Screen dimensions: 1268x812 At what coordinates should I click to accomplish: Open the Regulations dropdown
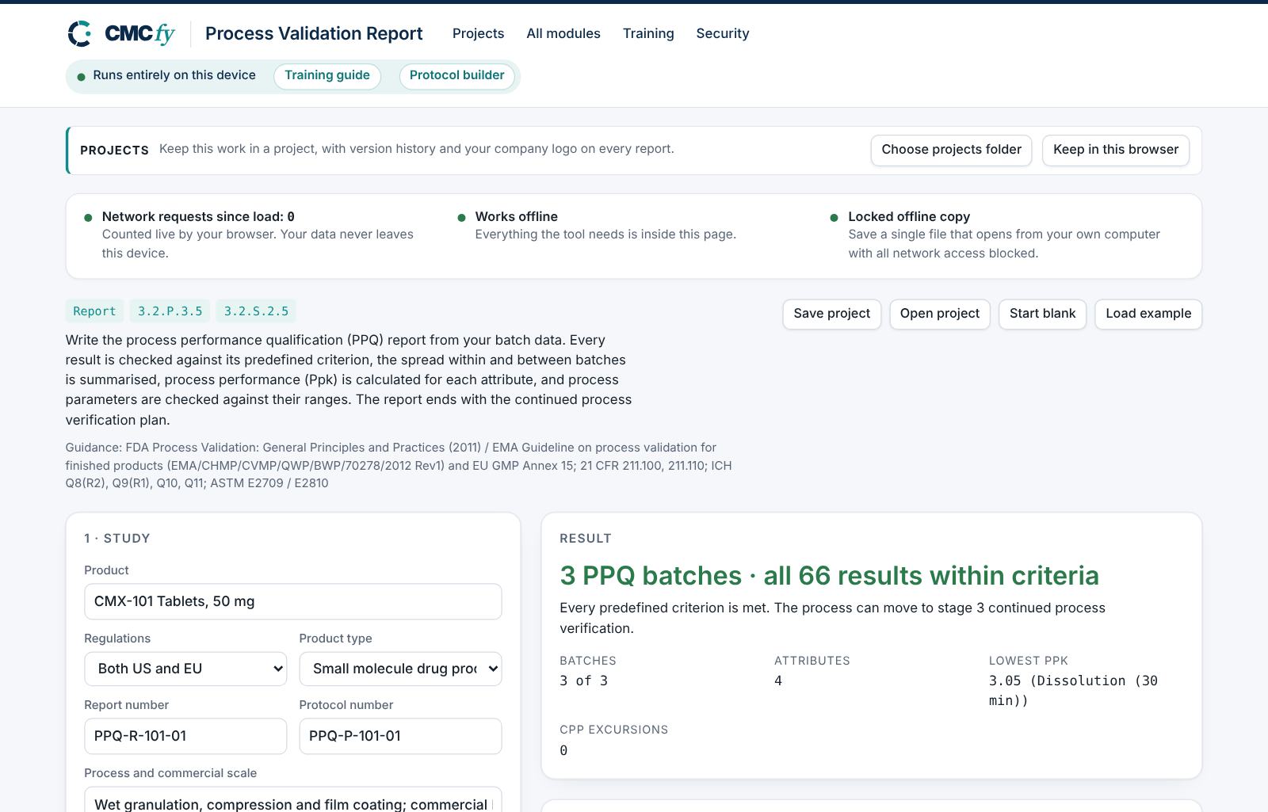click(x=185, y=669)
